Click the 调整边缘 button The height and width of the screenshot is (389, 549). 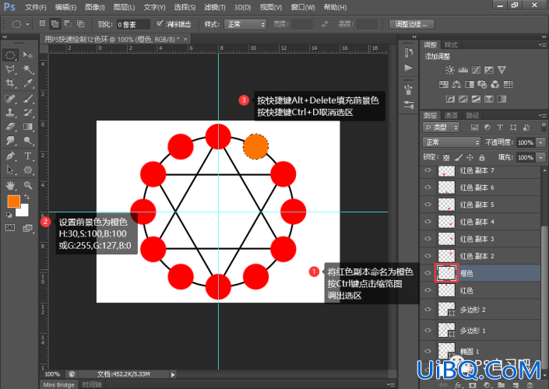412,24
